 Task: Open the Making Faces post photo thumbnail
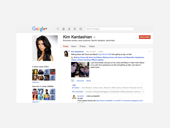80,70
